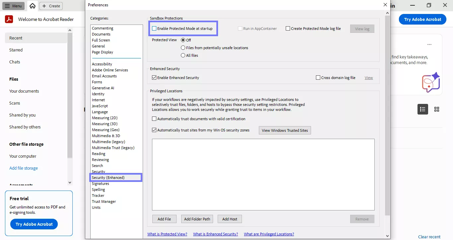The image size is (453, 240).
Task: Select the Trust Manager category
Action: pos(104,201)
